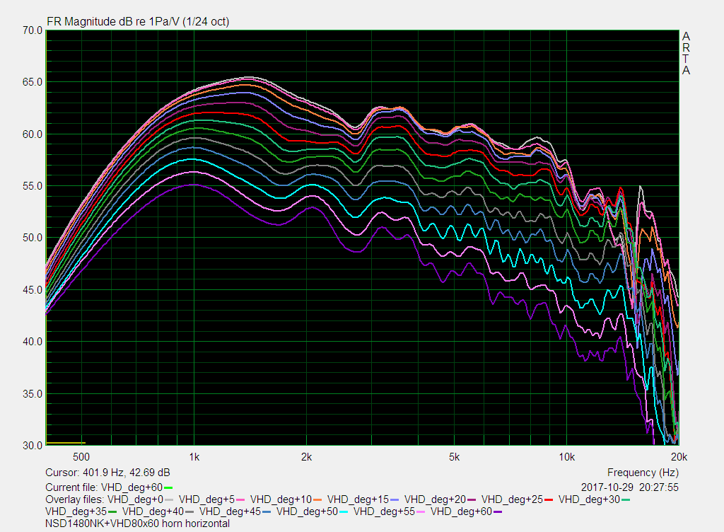This screenshot has width=724, height=532.
Task: Click the purple swatch after overlay VHD_deg+60
Action: pyautogui.click(x=498, y=512)
